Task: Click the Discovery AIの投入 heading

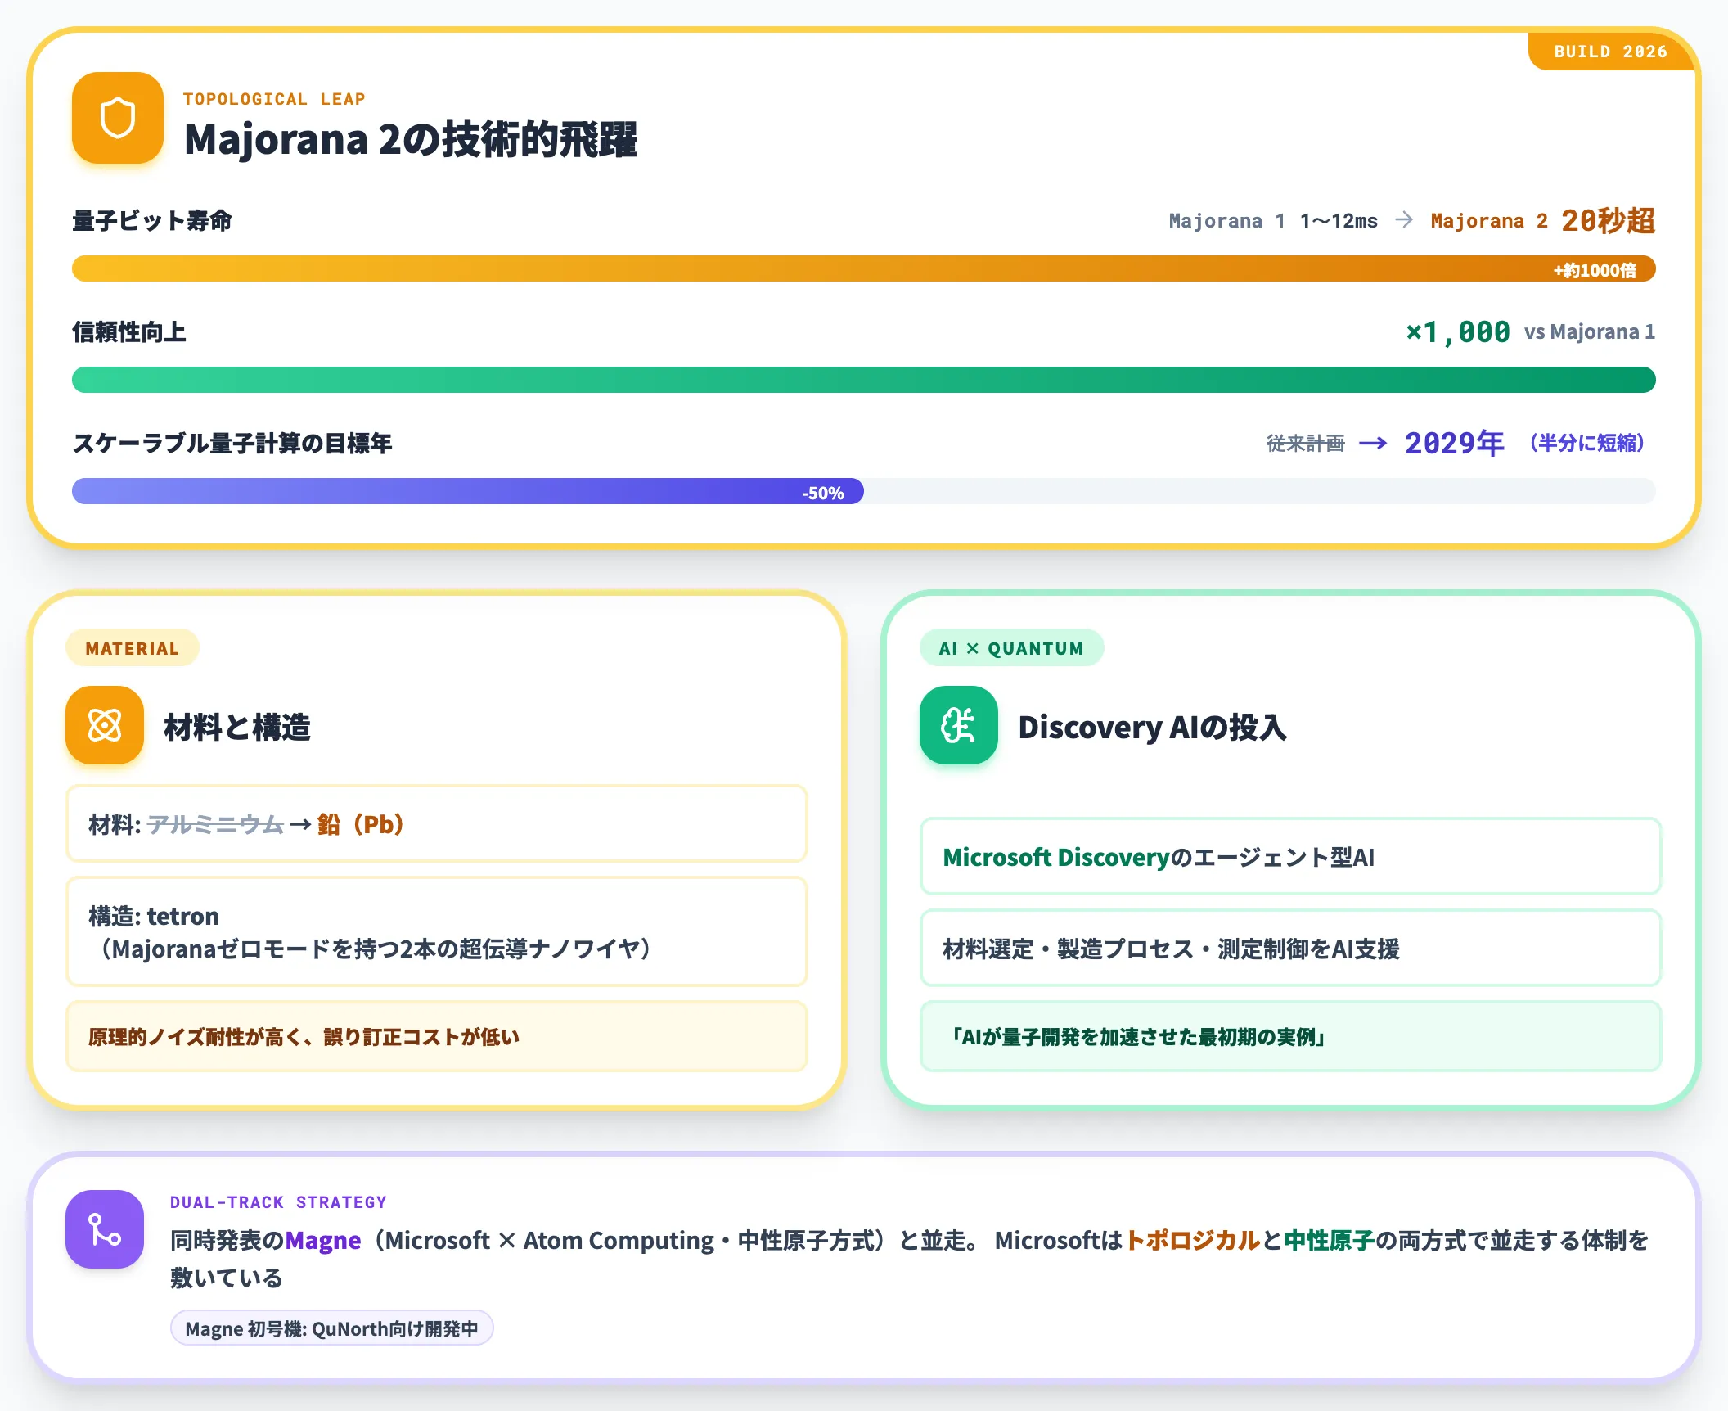Action: 1152,727
